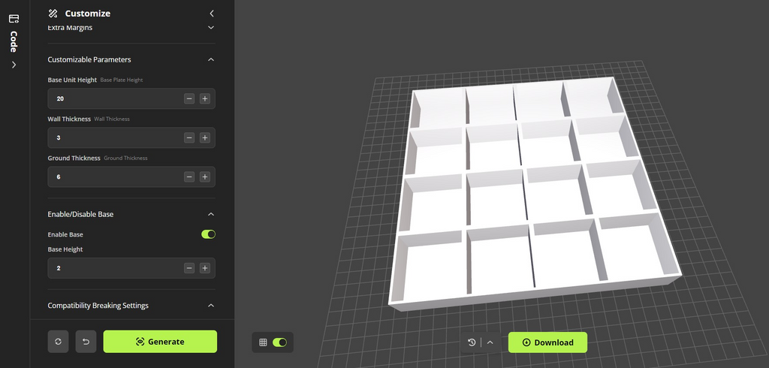Click the Wall Thickness label
This screenshot has height=368, width=769.
click(69, 119)
